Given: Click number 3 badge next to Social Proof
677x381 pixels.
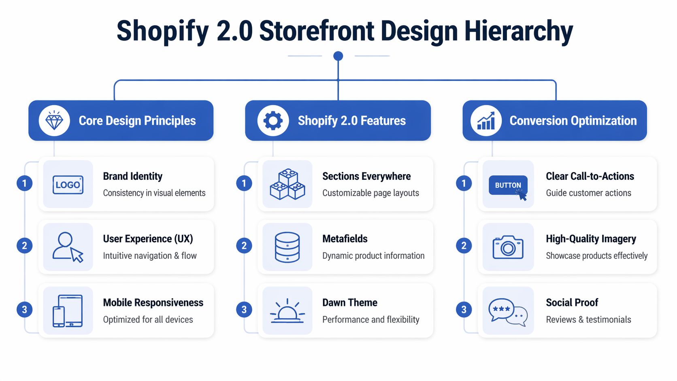Looking at the screenshot, I should click(464, 310).
